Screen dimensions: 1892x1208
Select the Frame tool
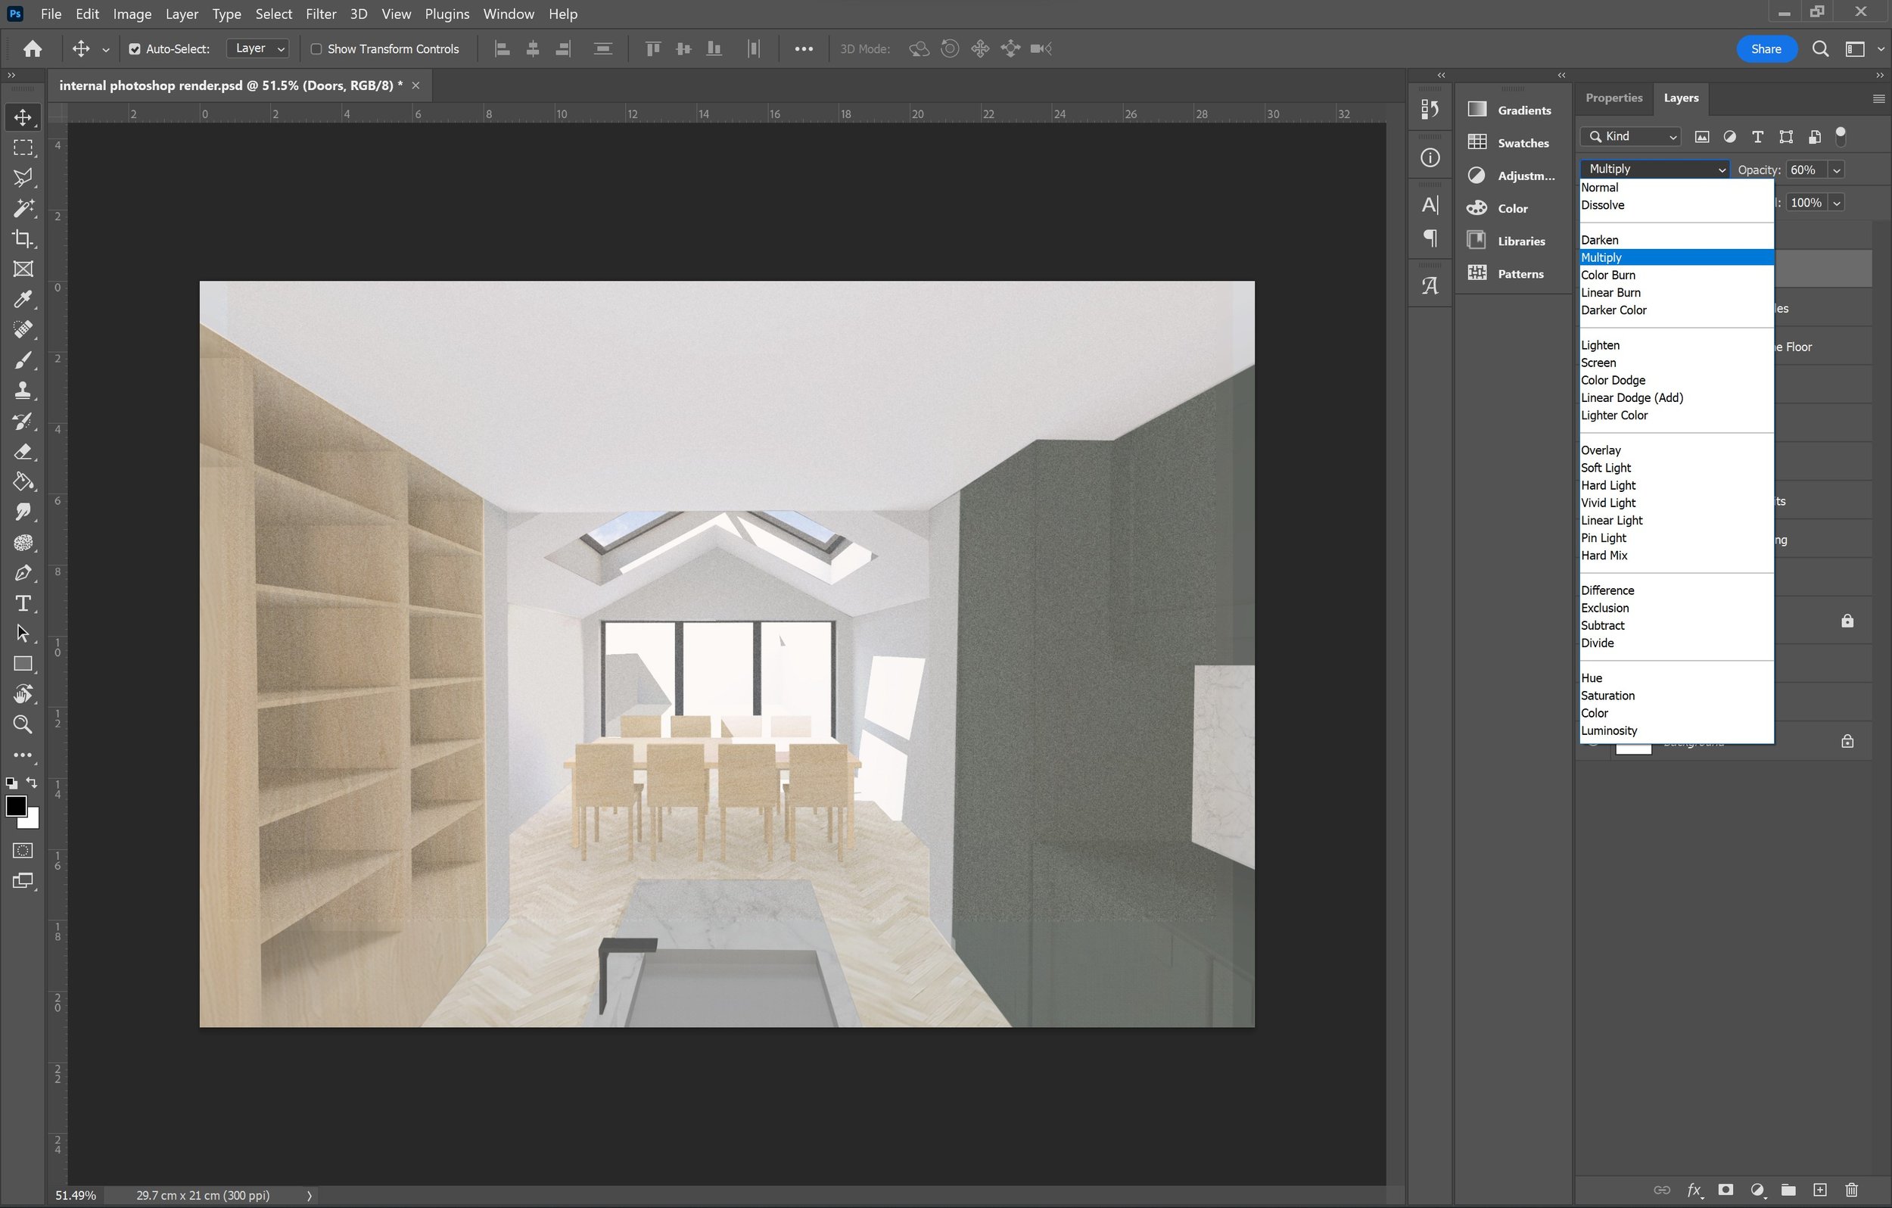tap(23, 269)
